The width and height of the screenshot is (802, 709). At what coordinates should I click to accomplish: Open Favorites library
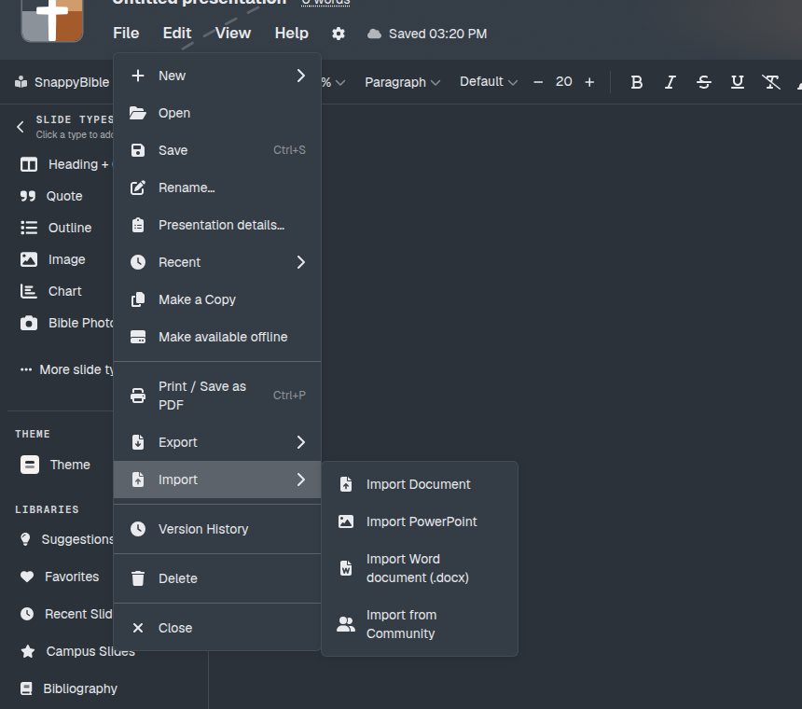click(60, 577)
